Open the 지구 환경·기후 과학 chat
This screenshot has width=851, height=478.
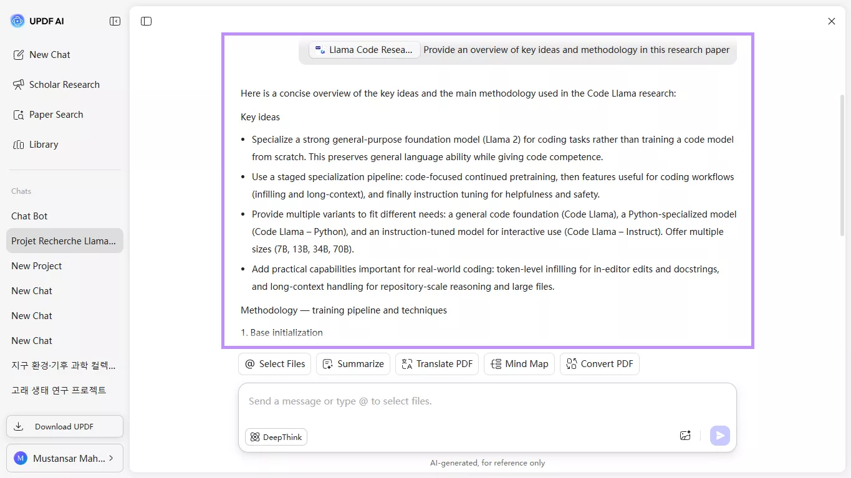(65, 365)
